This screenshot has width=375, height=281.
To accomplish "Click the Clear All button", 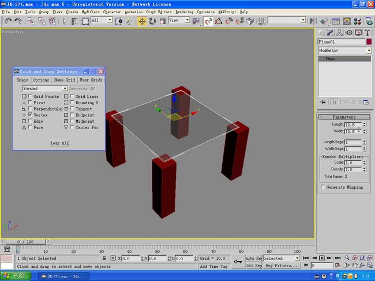I will 59,143.
